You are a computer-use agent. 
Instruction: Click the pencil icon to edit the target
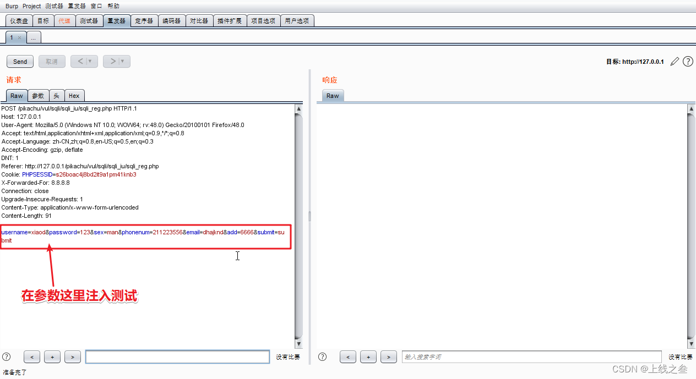[675, 61]
